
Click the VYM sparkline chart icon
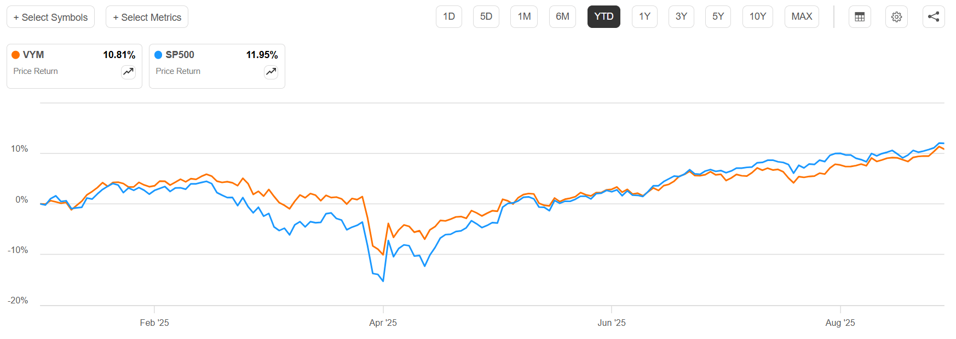tap(128, 72)
